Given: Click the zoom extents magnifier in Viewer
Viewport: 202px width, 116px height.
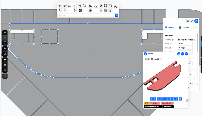Looking at the screenshot, I should click(x=180, y=99).
